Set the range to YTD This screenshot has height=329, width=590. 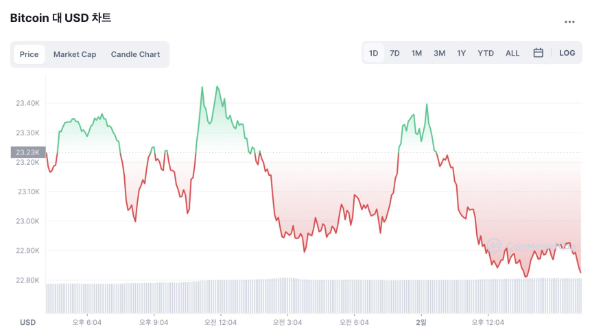tap(486, 53)
